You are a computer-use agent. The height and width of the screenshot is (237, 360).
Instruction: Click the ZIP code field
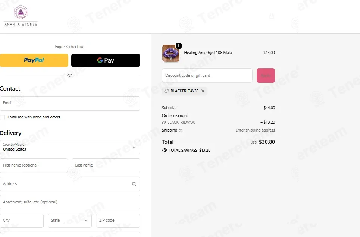click(118, 221)
